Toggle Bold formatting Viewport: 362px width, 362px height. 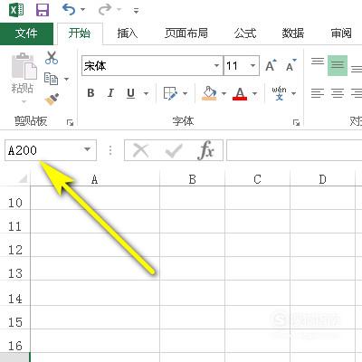click(x=90, y=93)
